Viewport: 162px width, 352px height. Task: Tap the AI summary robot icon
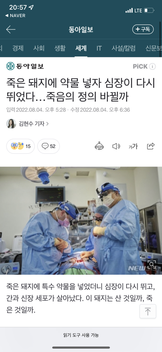point(99,146)
